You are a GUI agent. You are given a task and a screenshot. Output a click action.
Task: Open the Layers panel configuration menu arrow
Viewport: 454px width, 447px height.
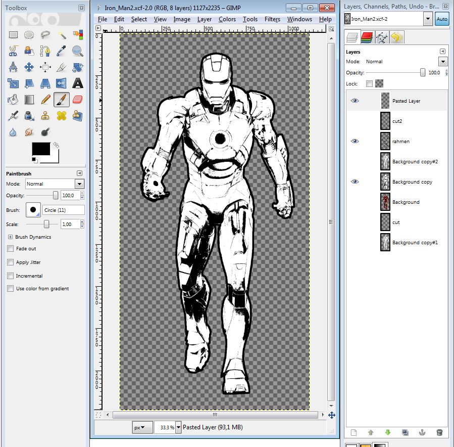point(442,52)
